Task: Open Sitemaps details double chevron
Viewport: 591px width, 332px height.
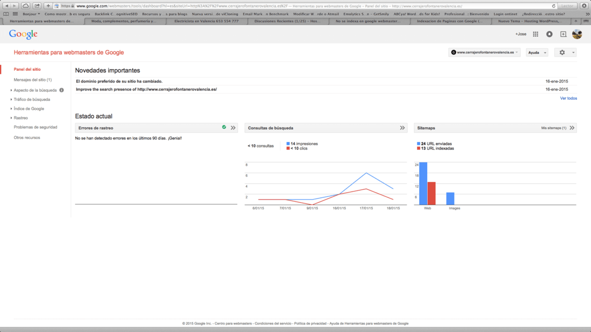Action: 572,128
